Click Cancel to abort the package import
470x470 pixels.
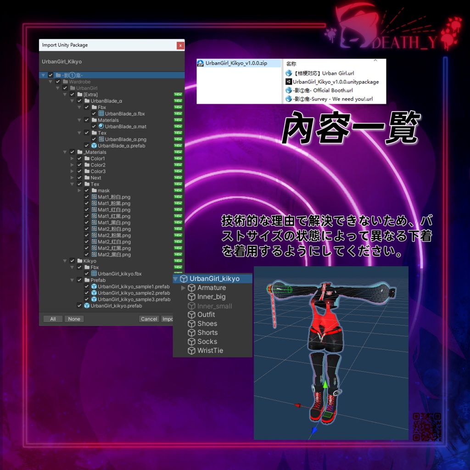coord(149,319)
